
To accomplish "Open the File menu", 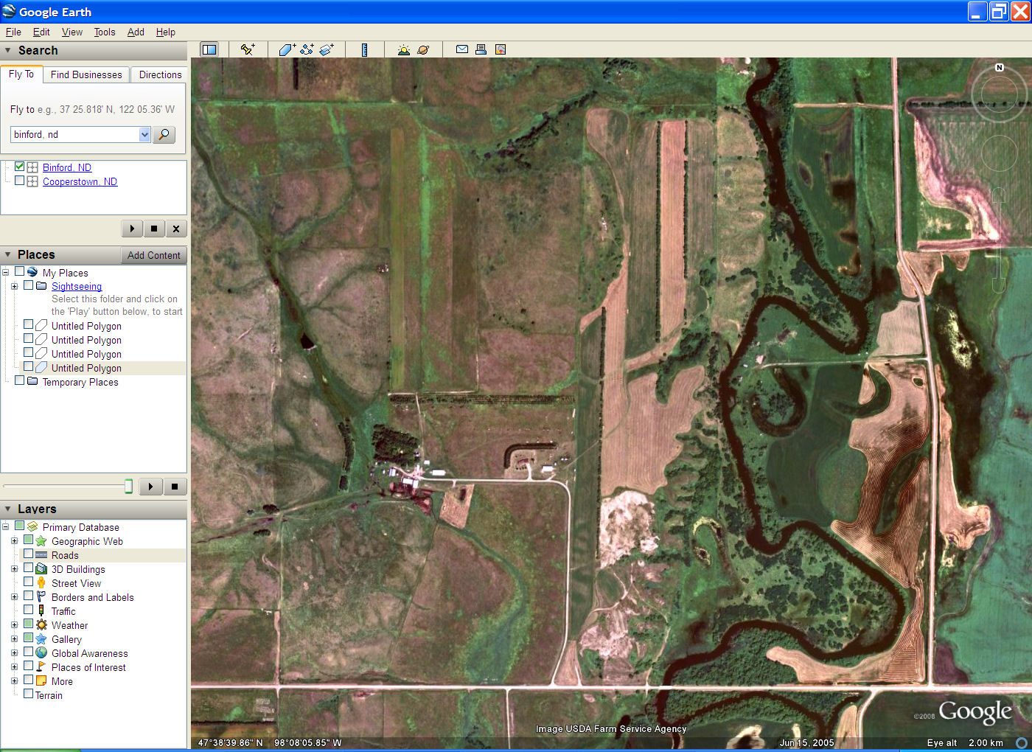I will (13, 32).
